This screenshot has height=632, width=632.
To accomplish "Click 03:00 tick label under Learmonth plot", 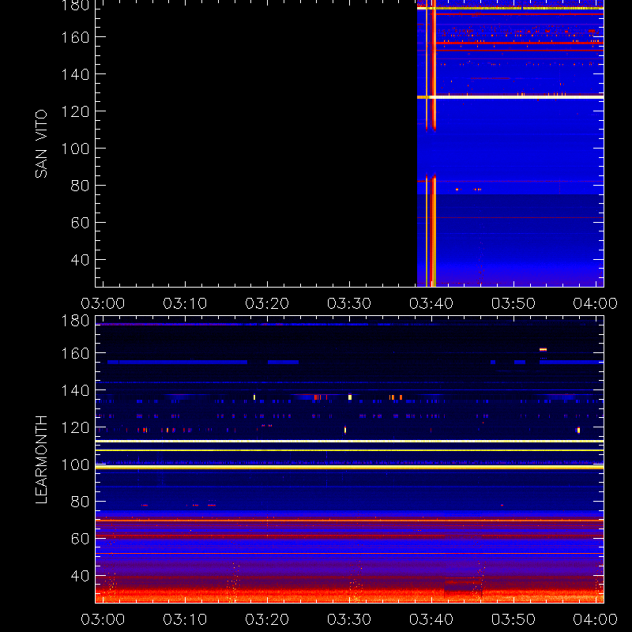I will coord(103,619).
